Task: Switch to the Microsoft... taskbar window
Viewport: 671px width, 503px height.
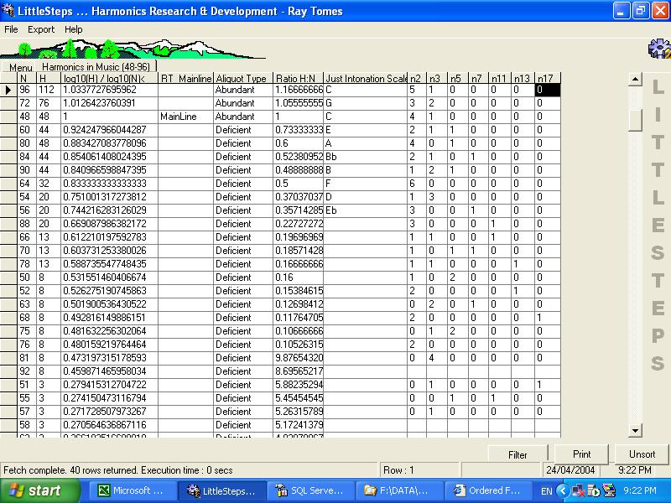Action: (132, 490)
